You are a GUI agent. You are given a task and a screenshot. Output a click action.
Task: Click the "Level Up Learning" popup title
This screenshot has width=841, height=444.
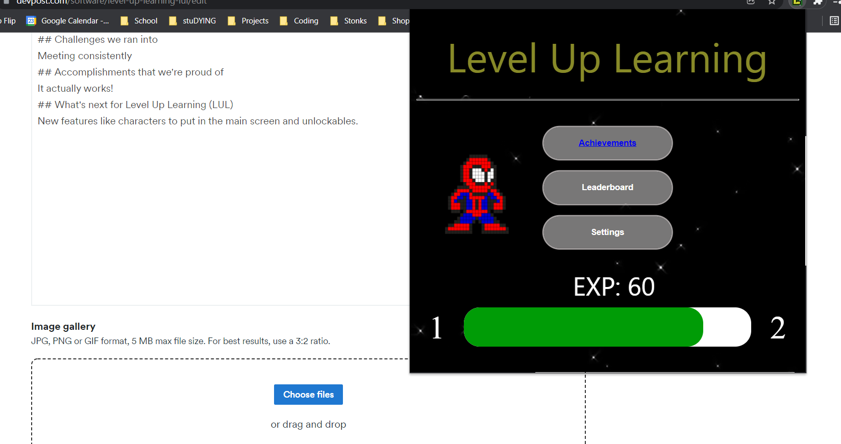click(607, 60)
